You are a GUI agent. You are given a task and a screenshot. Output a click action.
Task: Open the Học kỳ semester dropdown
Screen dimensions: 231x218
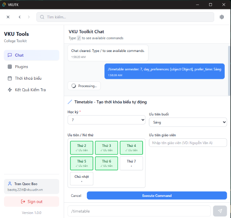107,120
